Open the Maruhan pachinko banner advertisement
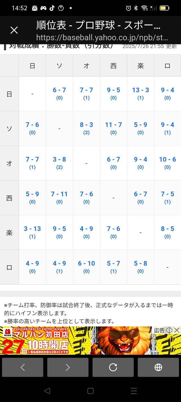Viewport: 181px width, 402px height. 76,341
